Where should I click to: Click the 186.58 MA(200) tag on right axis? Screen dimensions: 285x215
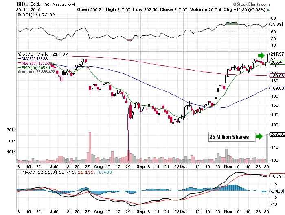[x=277, y=76]
